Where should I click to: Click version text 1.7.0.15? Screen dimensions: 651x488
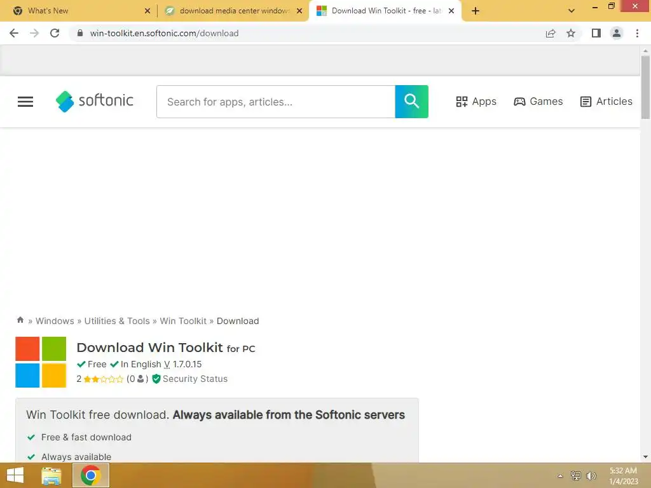pyautogui.click(x=187, y=364)
